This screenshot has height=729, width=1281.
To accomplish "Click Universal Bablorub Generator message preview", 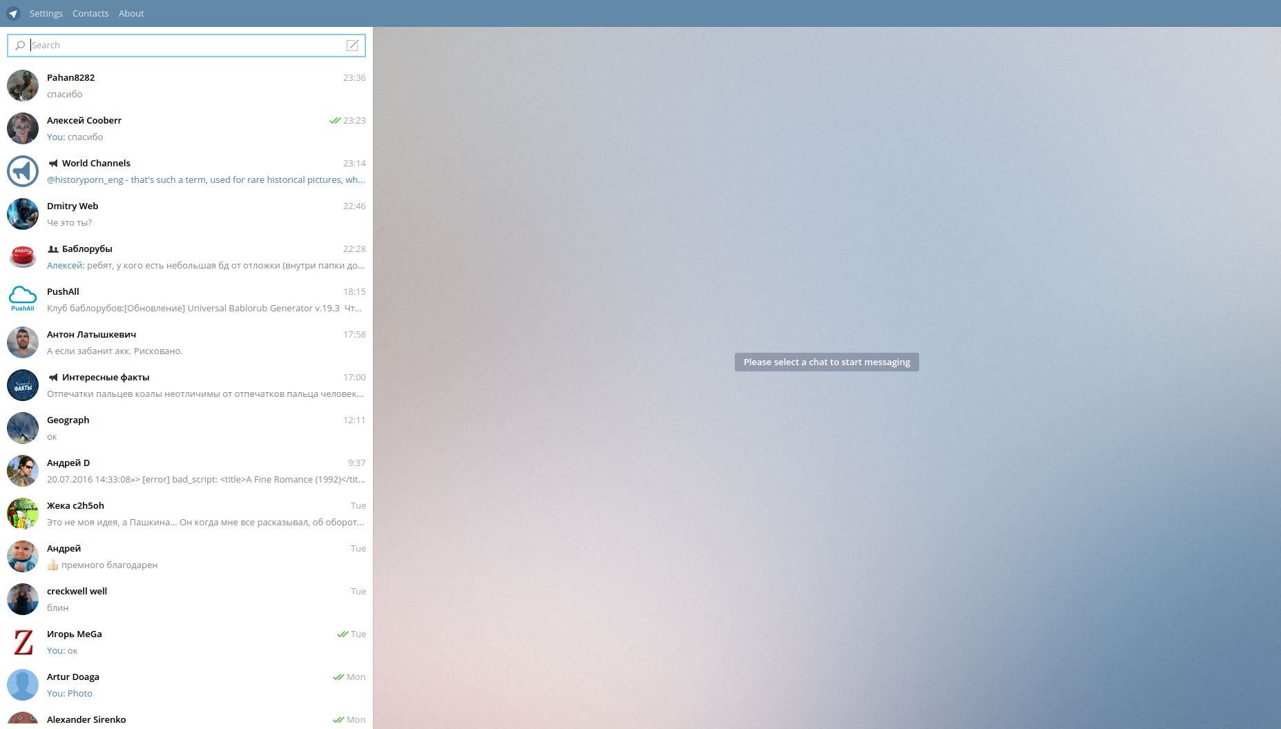I will tap(204, 309).
